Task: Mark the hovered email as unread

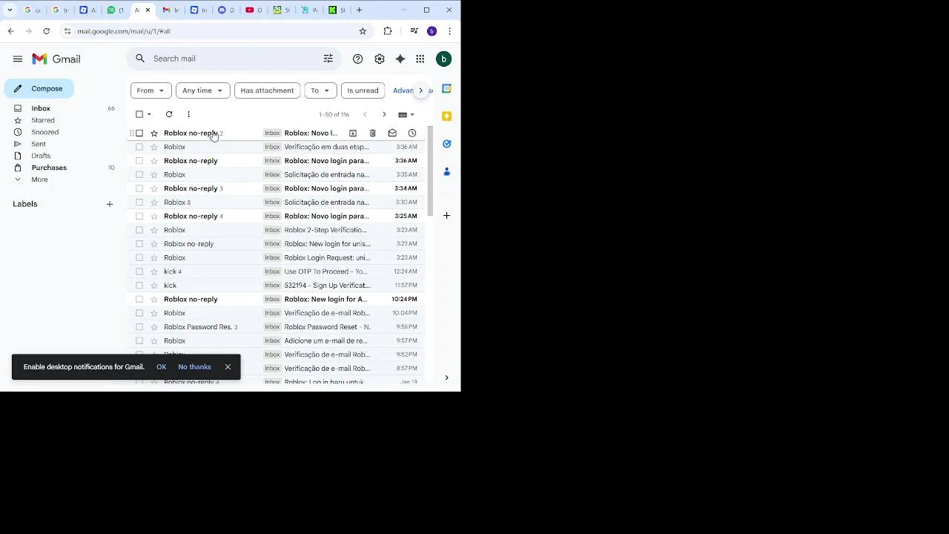Action: (x=392, y=133)
